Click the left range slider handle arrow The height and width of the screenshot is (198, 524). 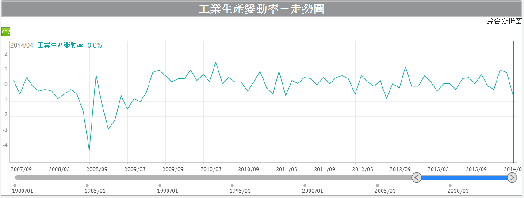(x=417, y=178)
